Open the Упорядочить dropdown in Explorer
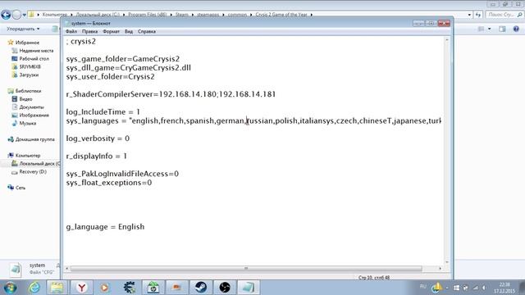 pyautogui.click(x=23, y=29)
